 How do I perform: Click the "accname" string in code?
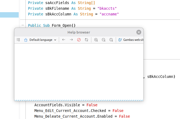(109, 14)
